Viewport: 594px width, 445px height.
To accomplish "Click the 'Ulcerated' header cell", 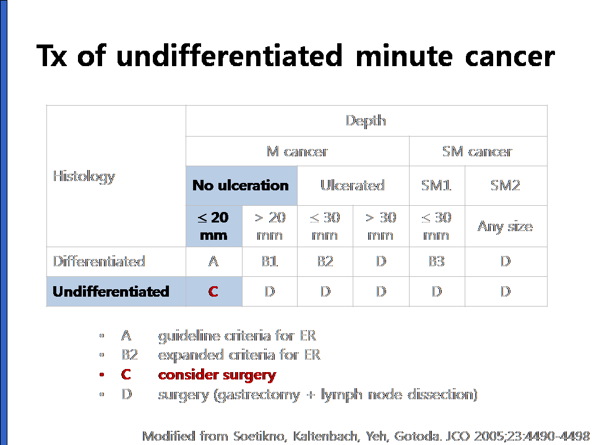I will (353, 185).
